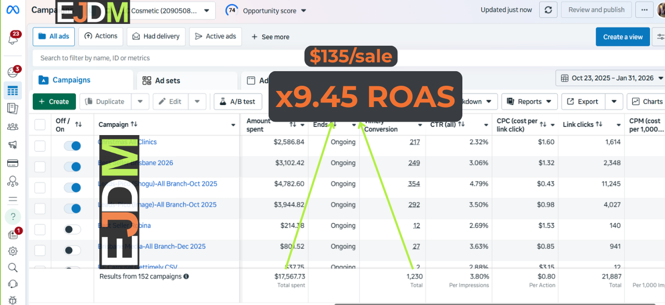
Task: Click the Create a view button
Action: [622, 36]
